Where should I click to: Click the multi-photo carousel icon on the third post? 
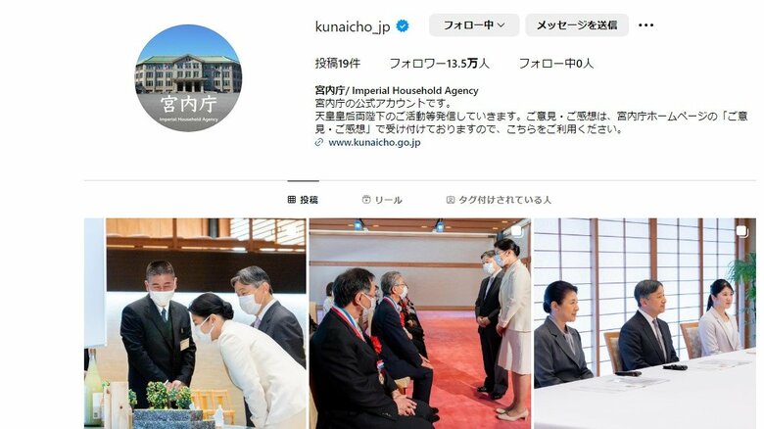pyautogui.click(x=741, y=231)
